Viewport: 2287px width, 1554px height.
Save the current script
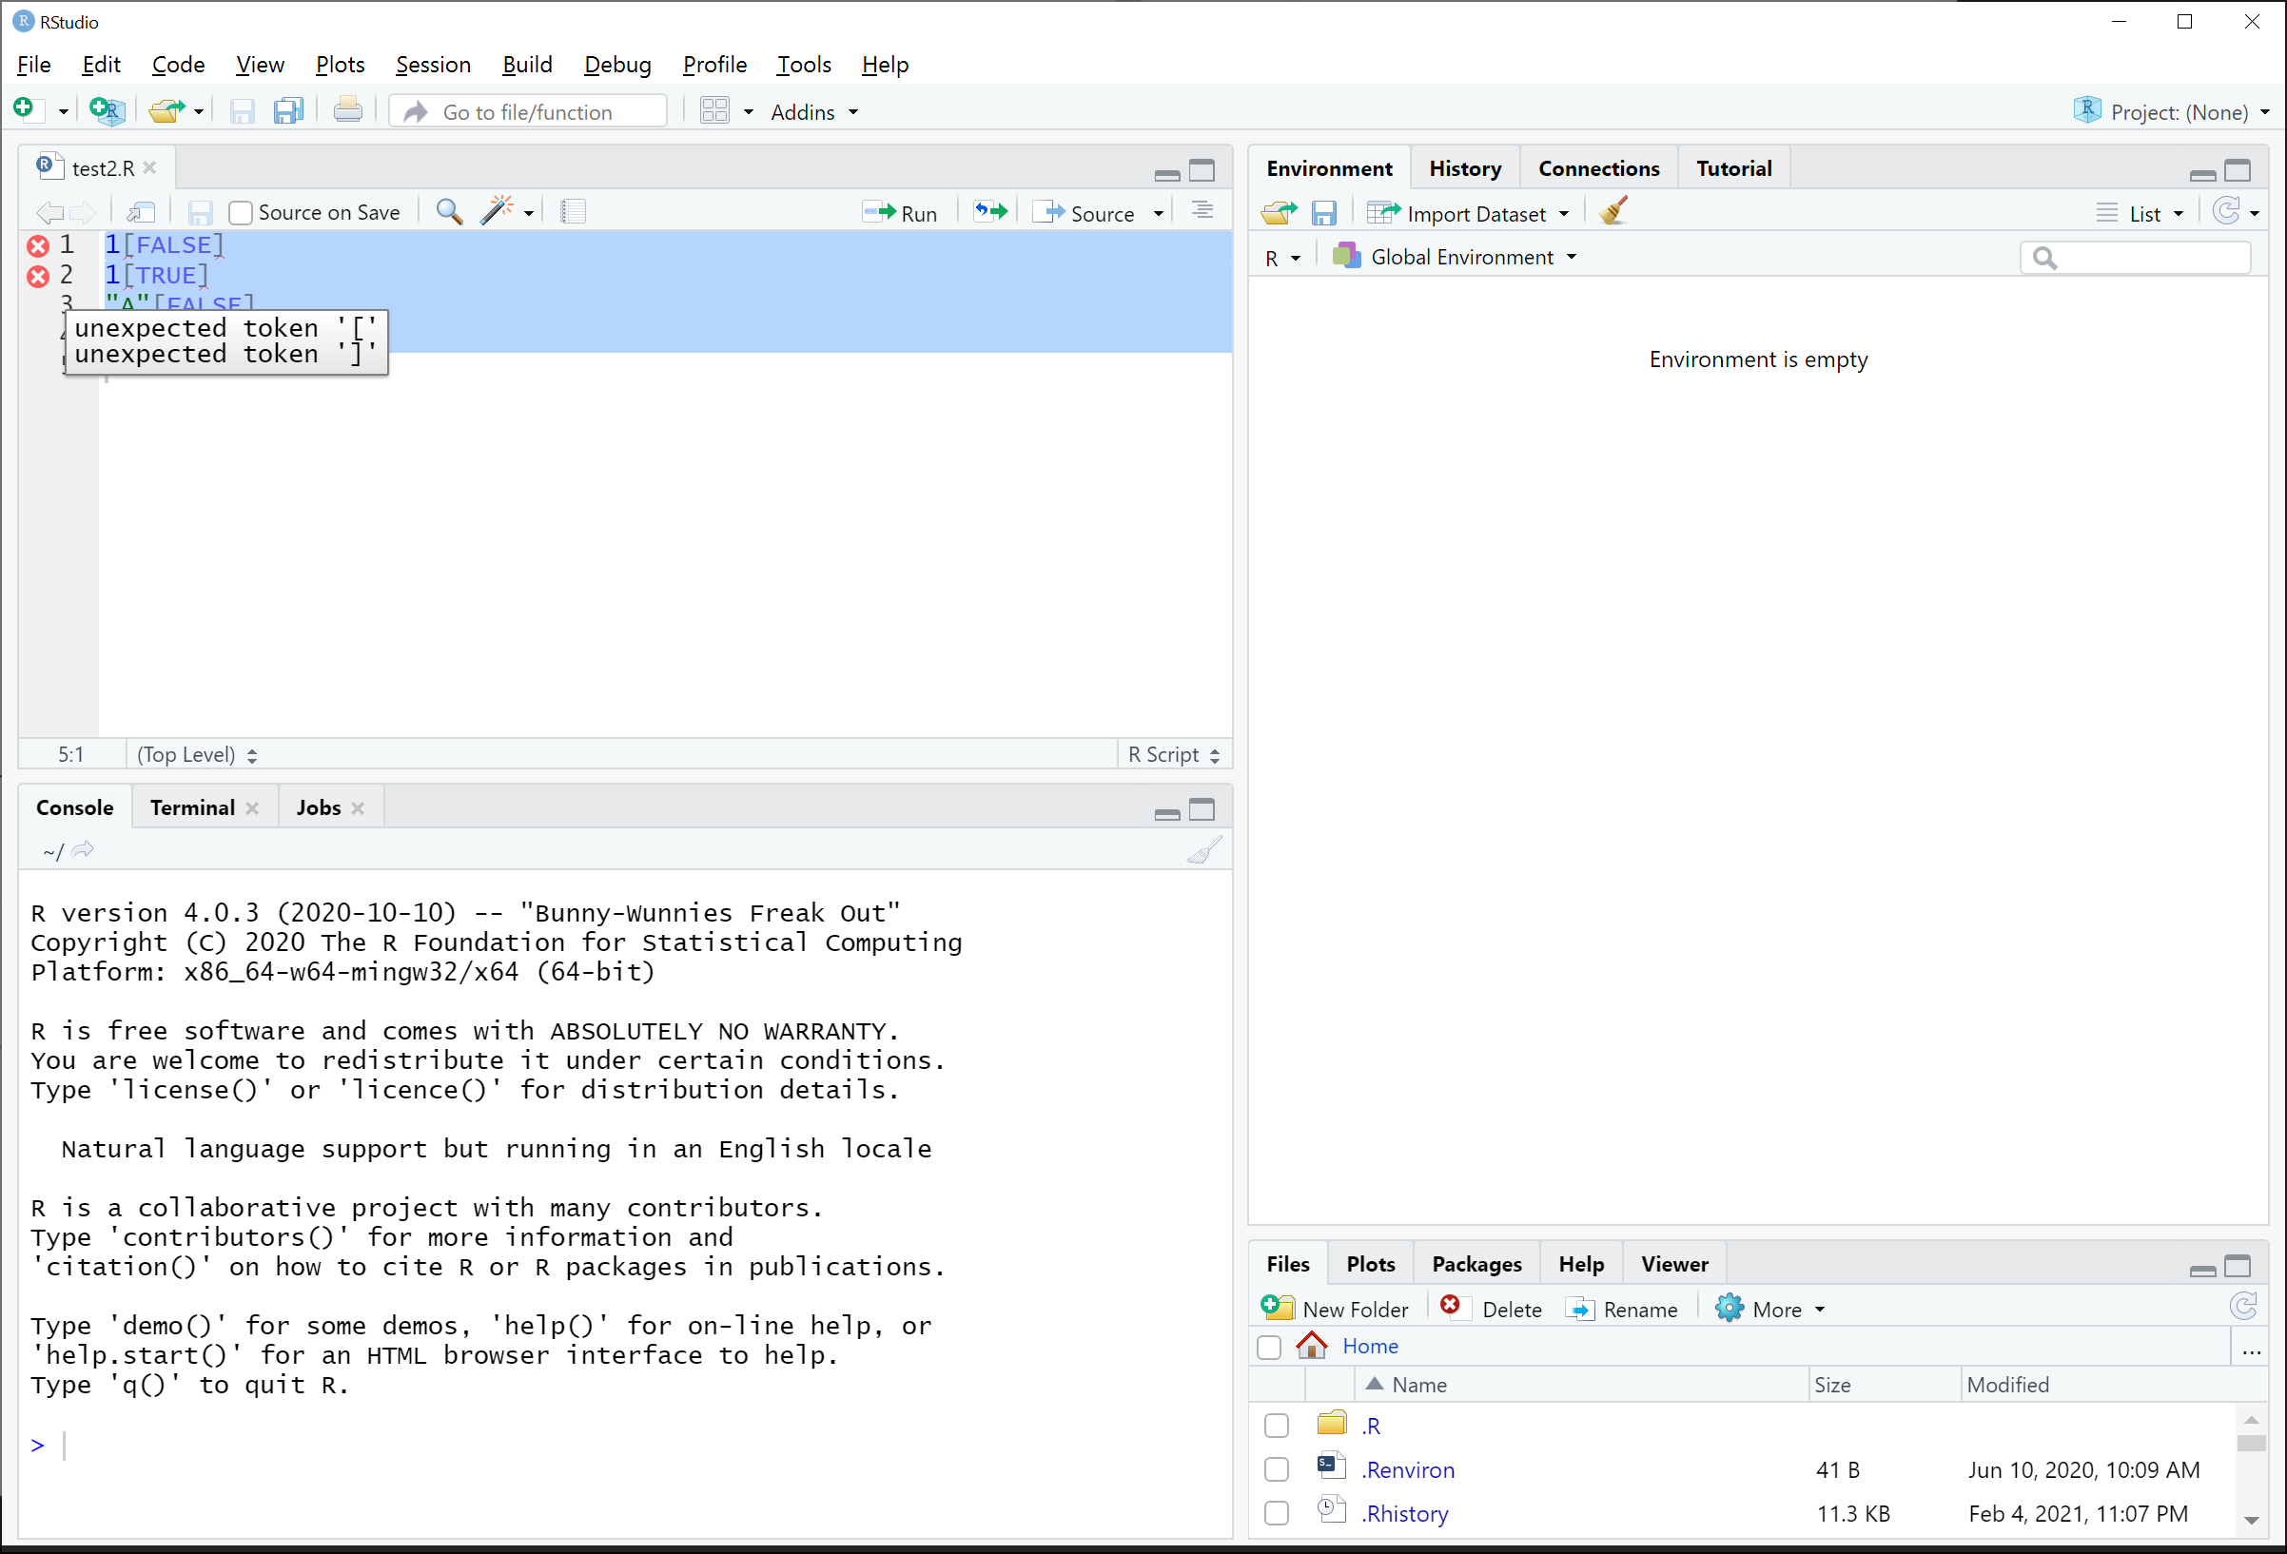201,211
